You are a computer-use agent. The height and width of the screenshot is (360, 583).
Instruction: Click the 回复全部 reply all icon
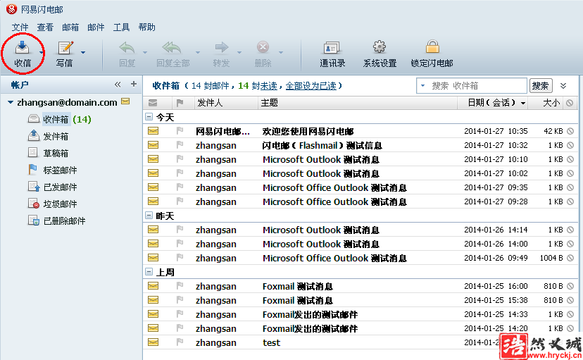coord(172,48)
